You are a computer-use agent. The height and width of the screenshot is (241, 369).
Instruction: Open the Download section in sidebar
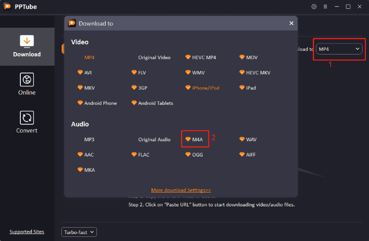[x=27, y=46]
